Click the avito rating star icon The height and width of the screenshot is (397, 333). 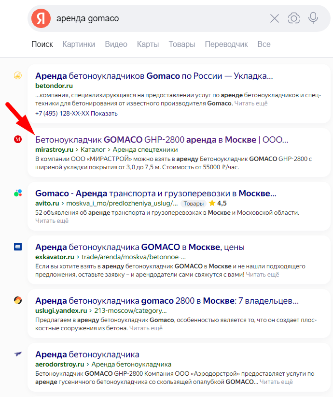tap(212, 203)
